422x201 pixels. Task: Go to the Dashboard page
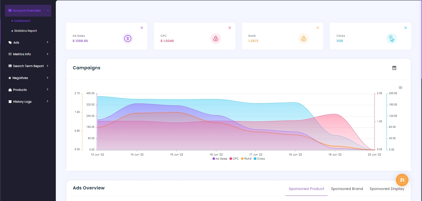pyautogui.click(x=22, y=21)
